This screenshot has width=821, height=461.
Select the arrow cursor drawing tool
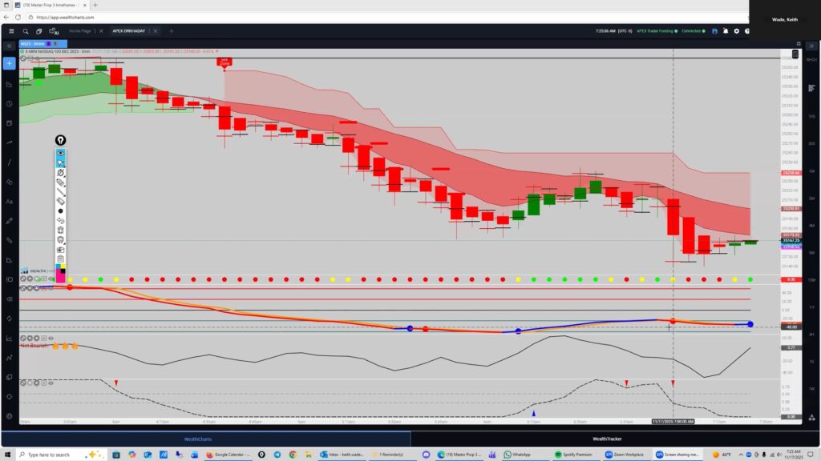pos(60,162)
